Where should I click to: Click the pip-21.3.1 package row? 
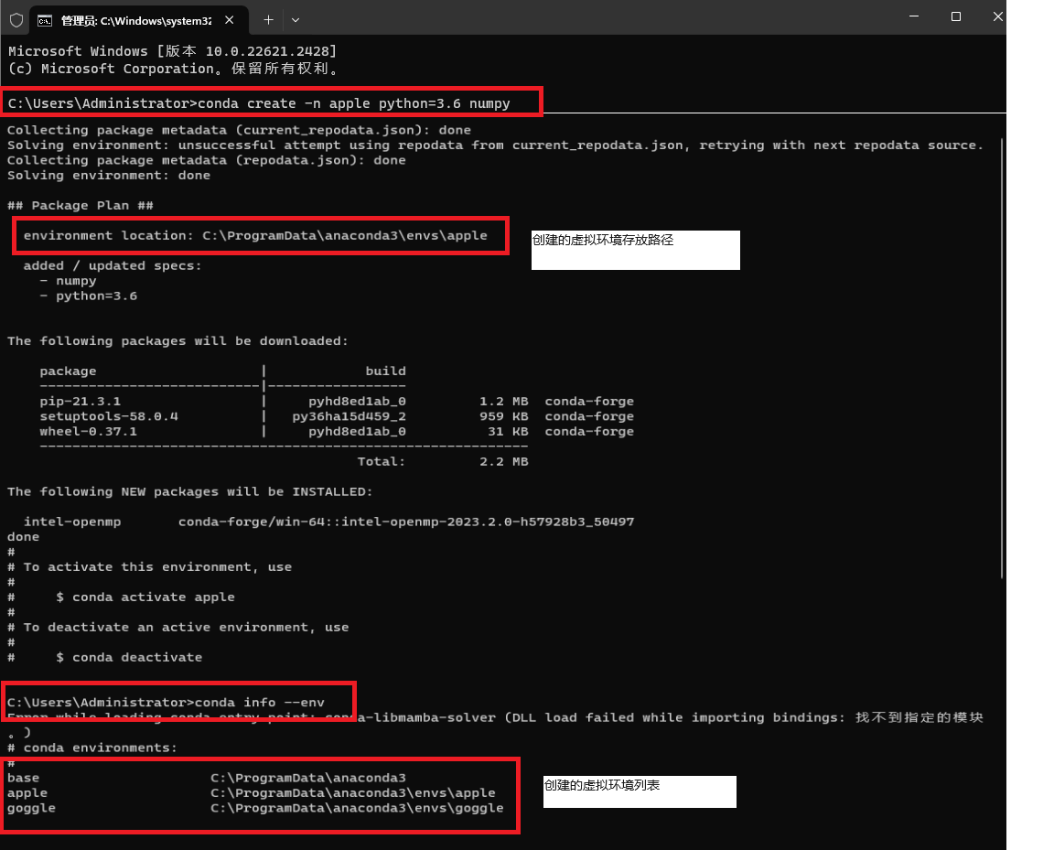[x=337, y=402]
